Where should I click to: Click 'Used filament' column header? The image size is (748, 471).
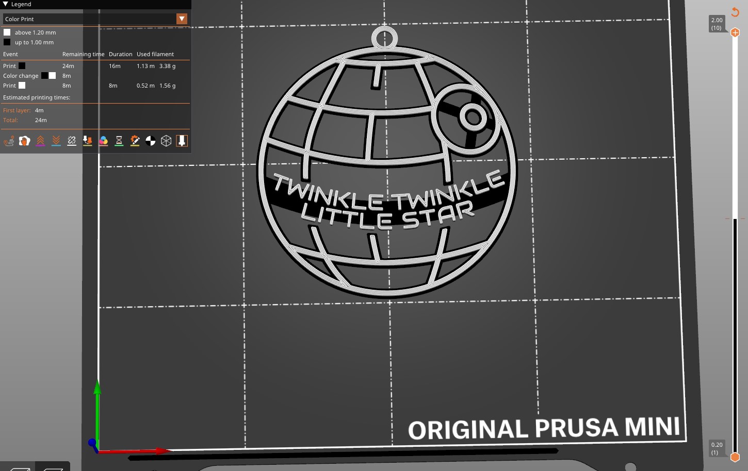[155, 54]
